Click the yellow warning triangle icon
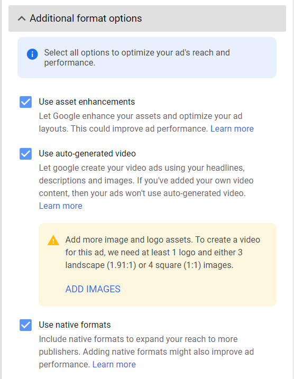 pyautogui.click(x=53, y=241)
